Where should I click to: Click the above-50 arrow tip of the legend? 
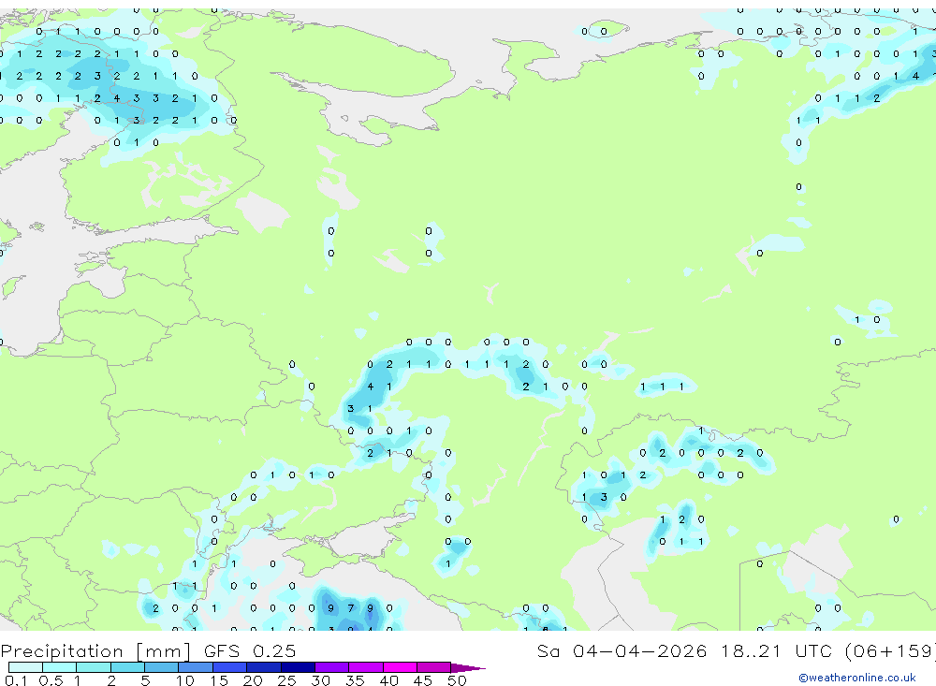(468, 668)
